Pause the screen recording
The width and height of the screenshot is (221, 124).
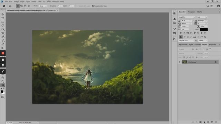tap(3, 60)
